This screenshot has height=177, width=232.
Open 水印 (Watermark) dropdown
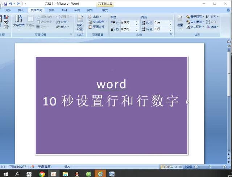tap(95, 17)
